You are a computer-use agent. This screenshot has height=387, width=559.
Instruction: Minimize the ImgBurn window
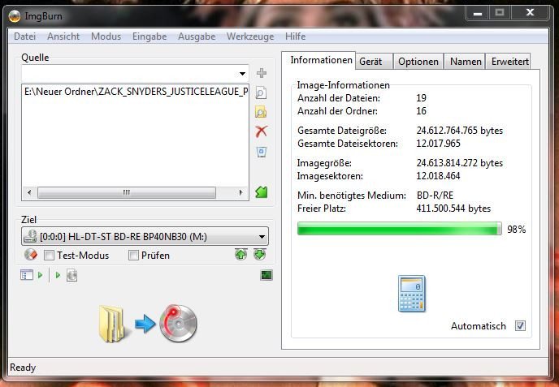coord(478,13)
